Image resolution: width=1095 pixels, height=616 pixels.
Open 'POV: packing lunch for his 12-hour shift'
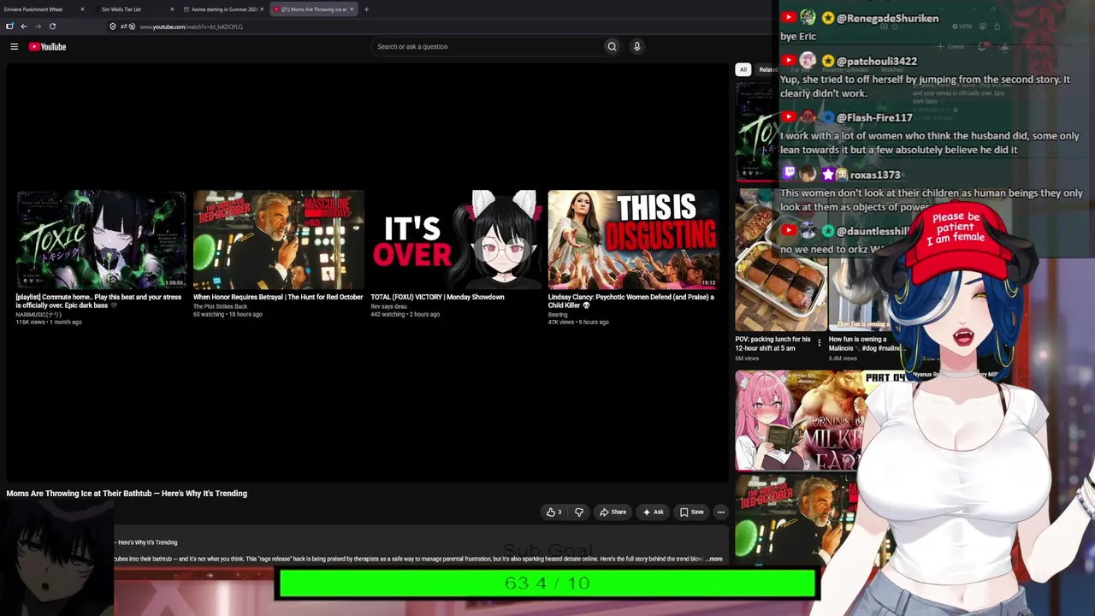pyautogui.click(x=772, y=344)
